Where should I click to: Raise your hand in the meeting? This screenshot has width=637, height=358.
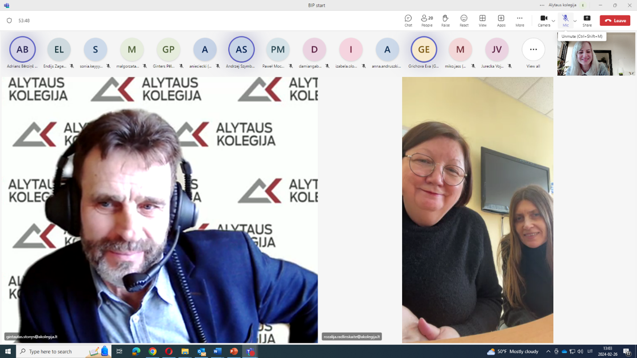[x=445, y=20]
